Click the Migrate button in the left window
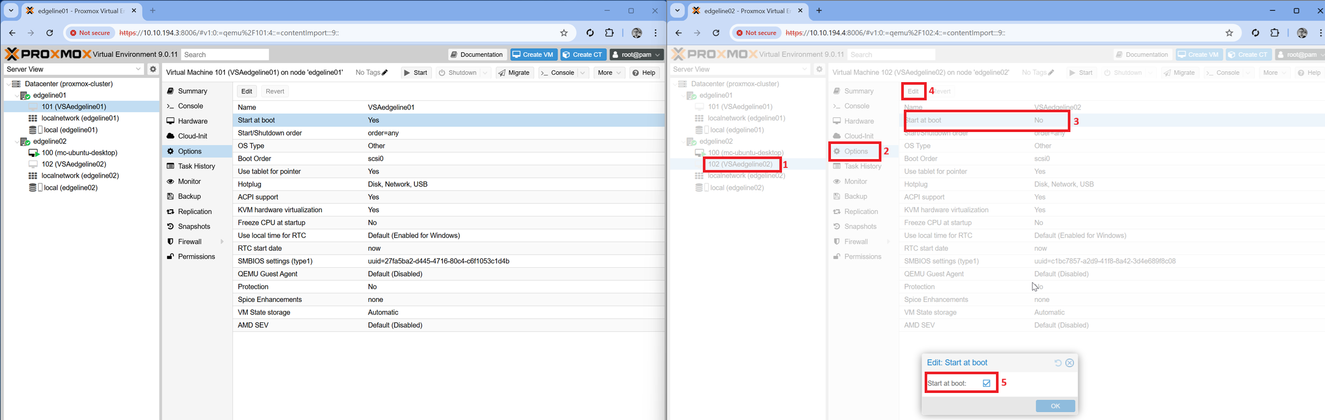The height and width of the screenshot is (420, 1325). (514, 73)
